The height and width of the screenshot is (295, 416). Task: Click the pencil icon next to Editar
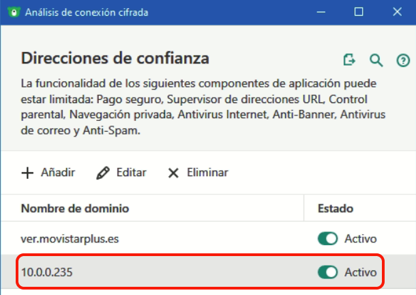103,173
